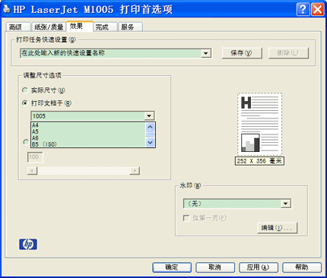The width and height of the screenshot is (327, 278).
Task: Choose A5 from the paper list
Action: [x=88, y=131]
